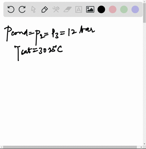Click the scroll right arrow
Screen dimensions: 146x149
tap(141, 147)
